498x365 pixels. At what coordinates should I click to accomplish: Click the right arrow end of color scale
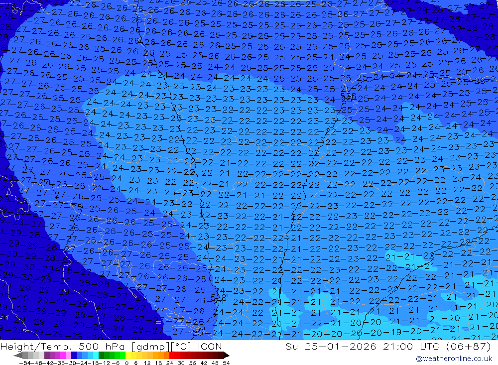227,355
